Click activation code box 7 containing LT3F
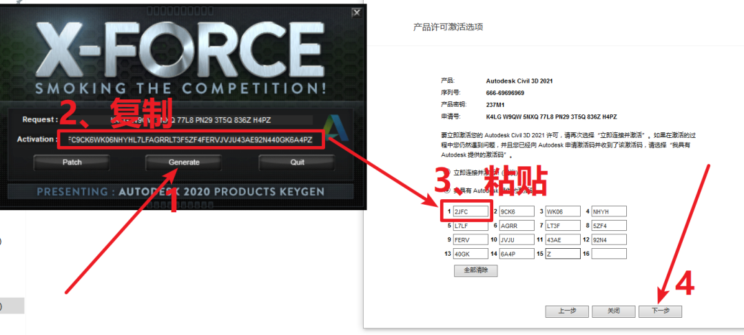The image size is (744, 335). point(563,225)
